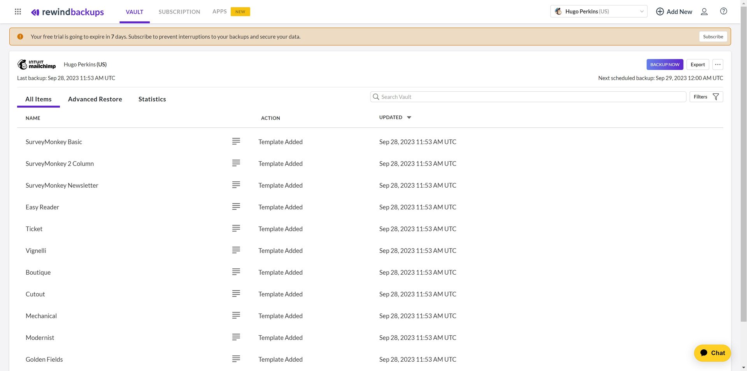Viewport: 747px width, 371px height.
Task: Click the Search Vault input field
Action: pos(529,97)
